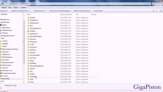163x92 pixels.
Task: Expand the SYSTEM (C:) breadcrumb arrow
Action: (x=30, y=4)
